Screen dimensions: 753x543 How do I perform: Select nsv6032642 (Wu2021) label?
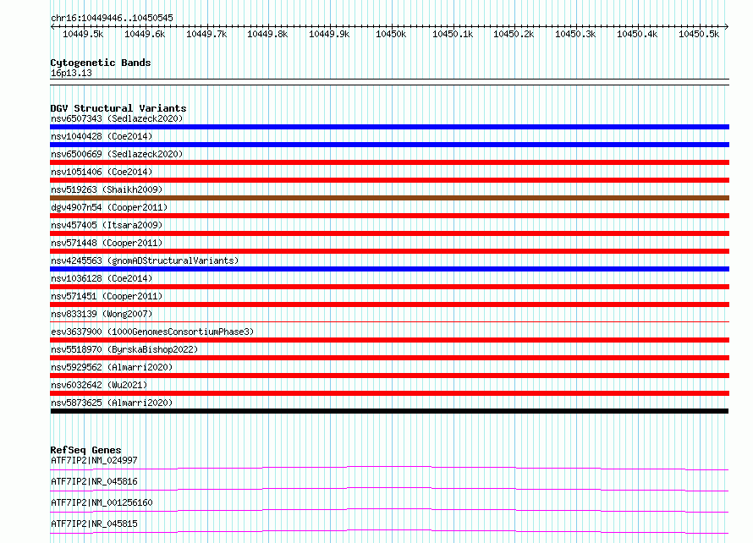tap(99, 385)
